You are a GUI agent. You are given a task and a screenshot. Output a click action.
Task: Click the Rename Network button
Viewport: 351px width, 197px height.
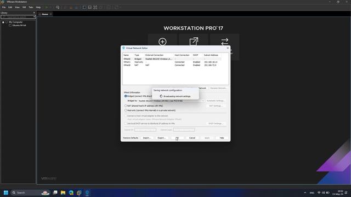pos(218,88)
